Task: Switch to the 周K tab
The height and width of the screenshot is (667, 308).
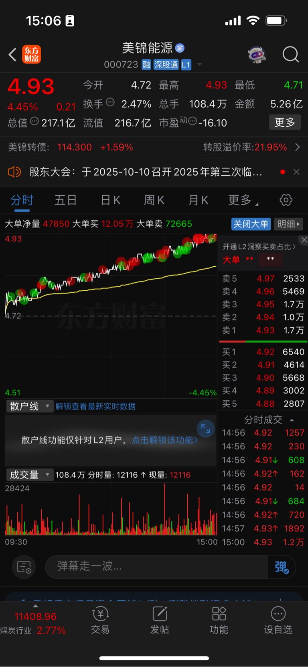Action: (x=154, y=200)
